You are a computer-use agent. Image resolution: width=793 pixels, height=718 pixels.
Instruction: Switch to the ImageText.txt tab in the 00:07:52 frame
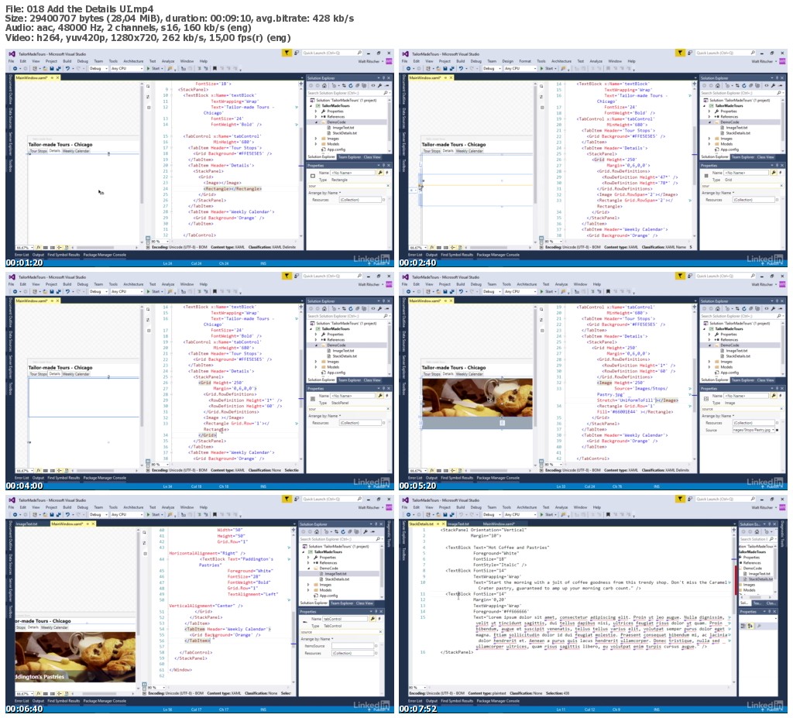pyautogui.click(x=458, y=524)
